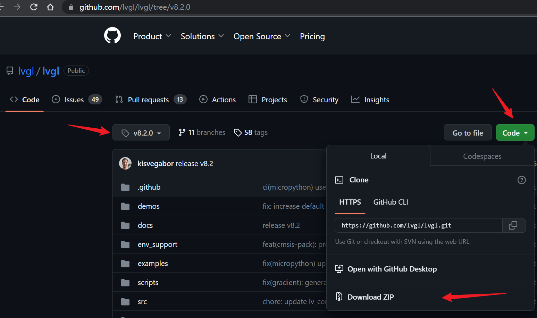
Task: Click the folder icon next to docs
Action: point(125,225)
